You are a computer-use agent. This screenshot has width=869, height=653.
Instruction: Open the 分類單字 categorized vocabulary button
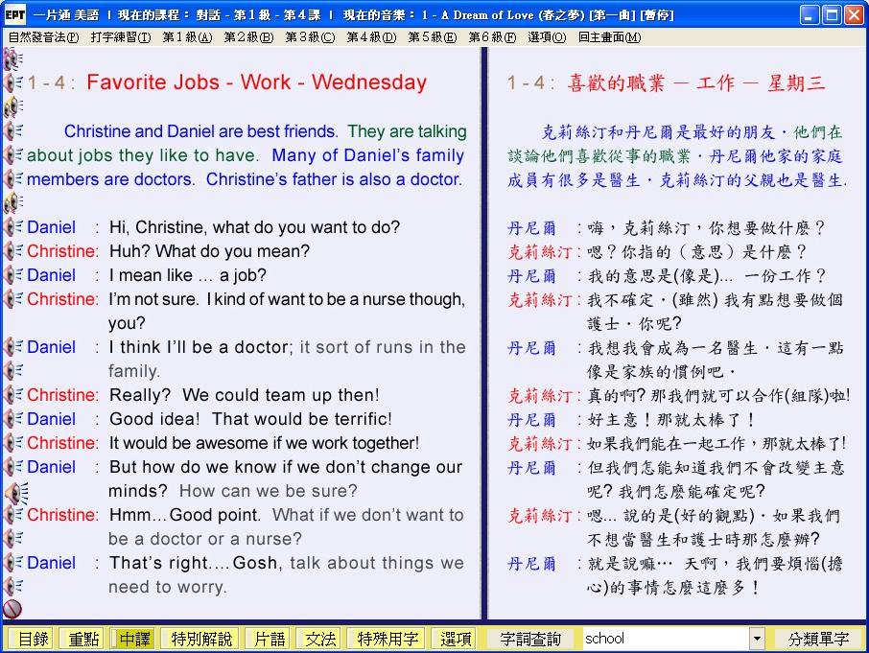818,639
